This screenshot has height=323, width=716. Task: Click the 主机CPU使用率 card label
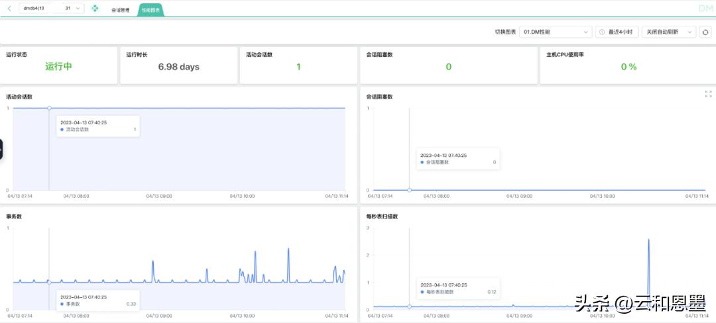pyautogui.click(x=565, y=55)
